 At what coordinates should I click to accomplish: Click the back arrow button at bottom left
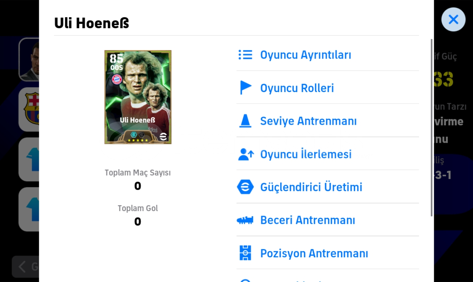[25, 266]
